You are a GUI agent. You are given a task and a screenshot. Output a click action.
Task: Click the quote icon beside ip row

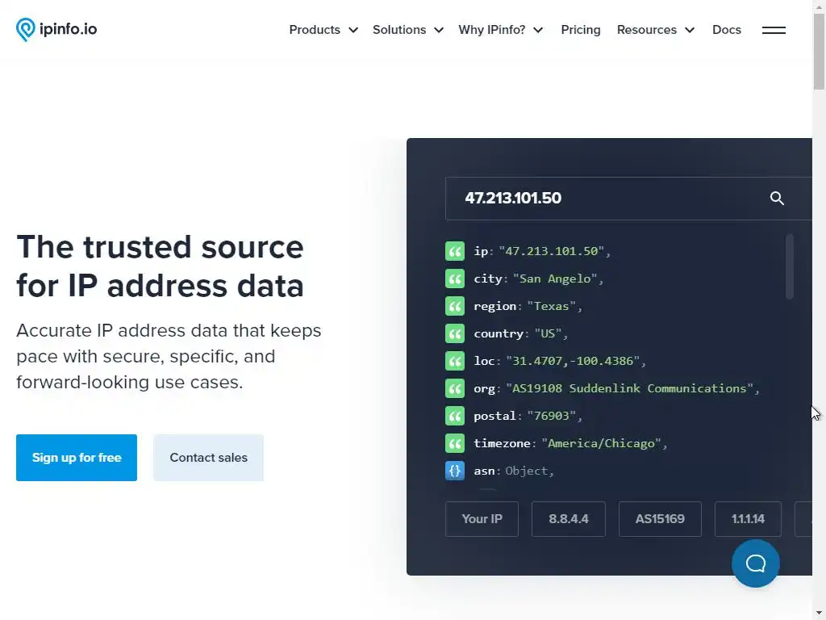click(455, 251)
